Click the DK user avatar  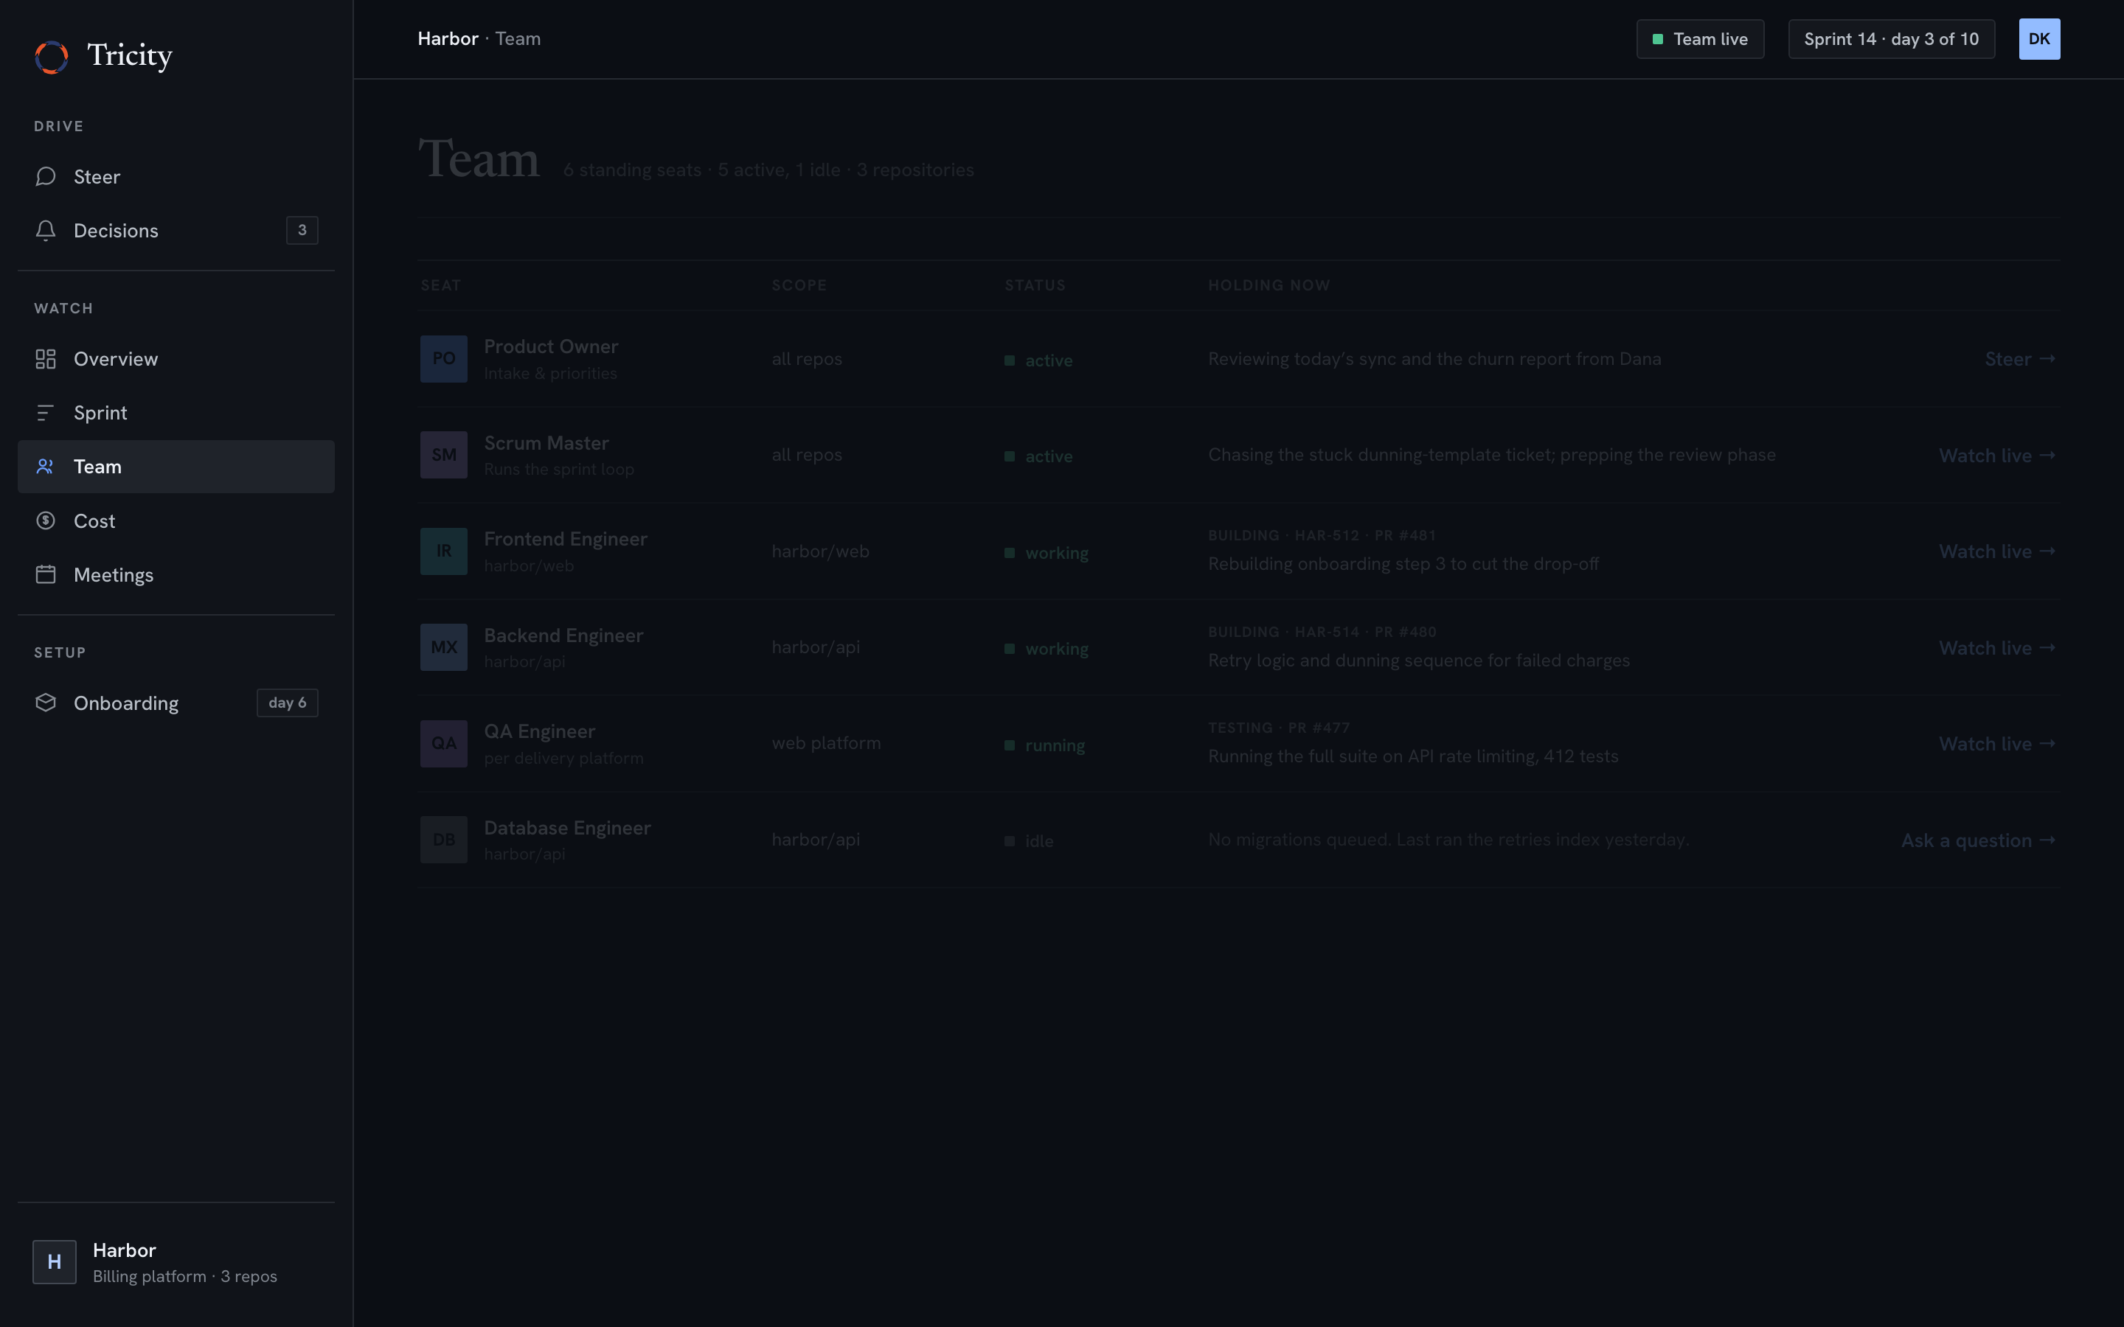(x=2039, y=40)
